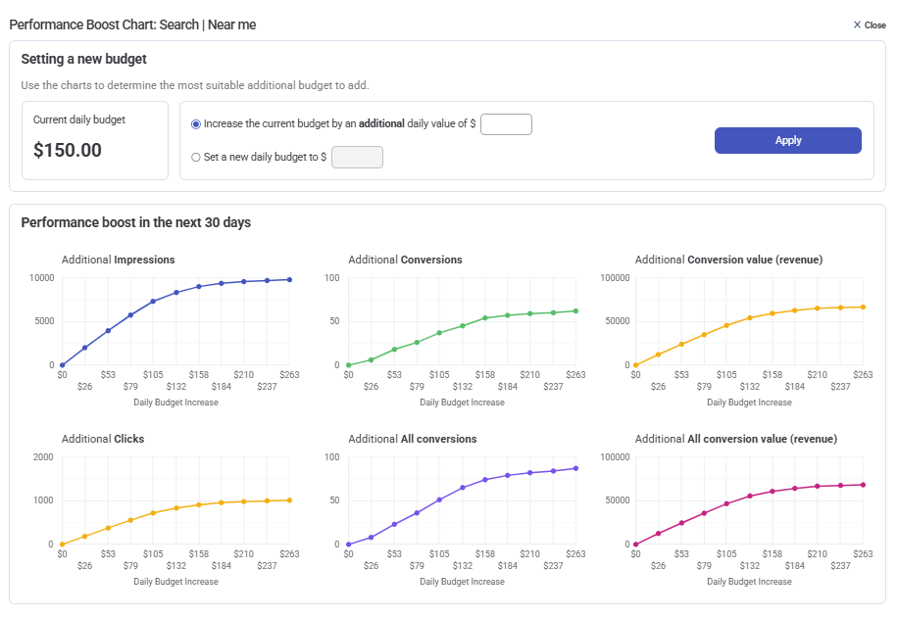
Task: Select the final data point on Additional Impressions chart
Action: click(290, 278)
